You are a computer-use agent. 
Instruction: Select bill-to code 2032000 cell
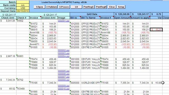(x=75, y=47)
